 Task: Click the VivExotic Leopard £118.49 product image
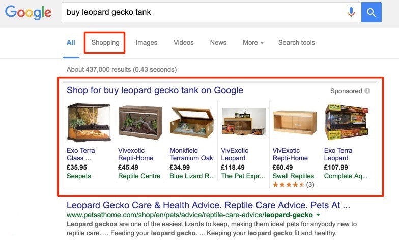tap(243, 122)
